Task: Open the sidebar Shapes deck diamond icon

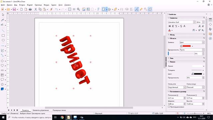Action: [x=210, y=24]
